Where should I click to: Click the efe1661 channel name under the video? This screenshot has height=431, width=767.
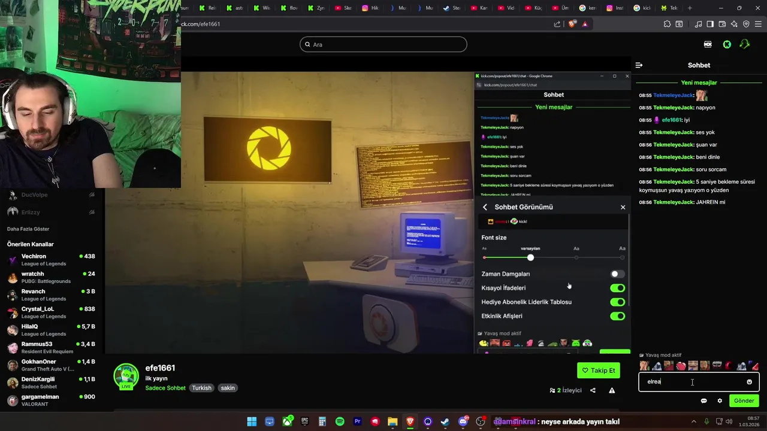[160, 368]
